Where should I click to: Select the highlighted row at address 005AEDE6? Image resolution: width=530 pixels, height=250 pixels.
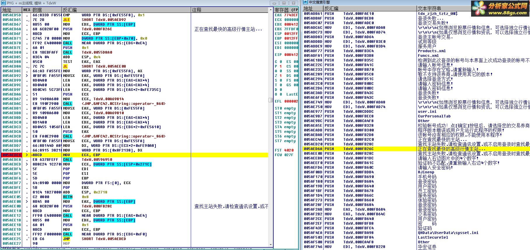135,155
